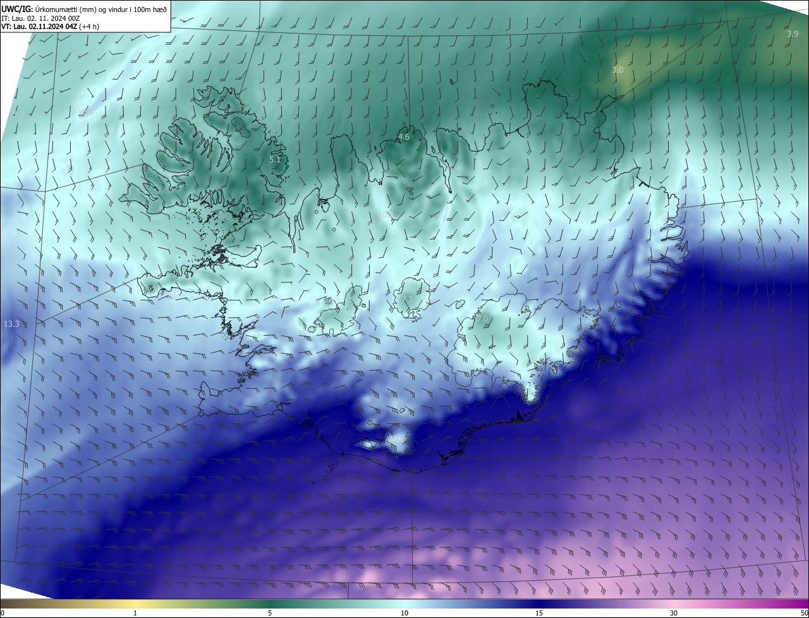Click the '10' tick on the color scale
The width and height of the screenshot is (809, 618).
click(404, 613)
